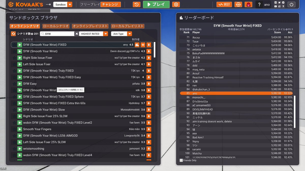305x171 pixels.
Task: Click the ano profile name
Action: pos(267,5)
